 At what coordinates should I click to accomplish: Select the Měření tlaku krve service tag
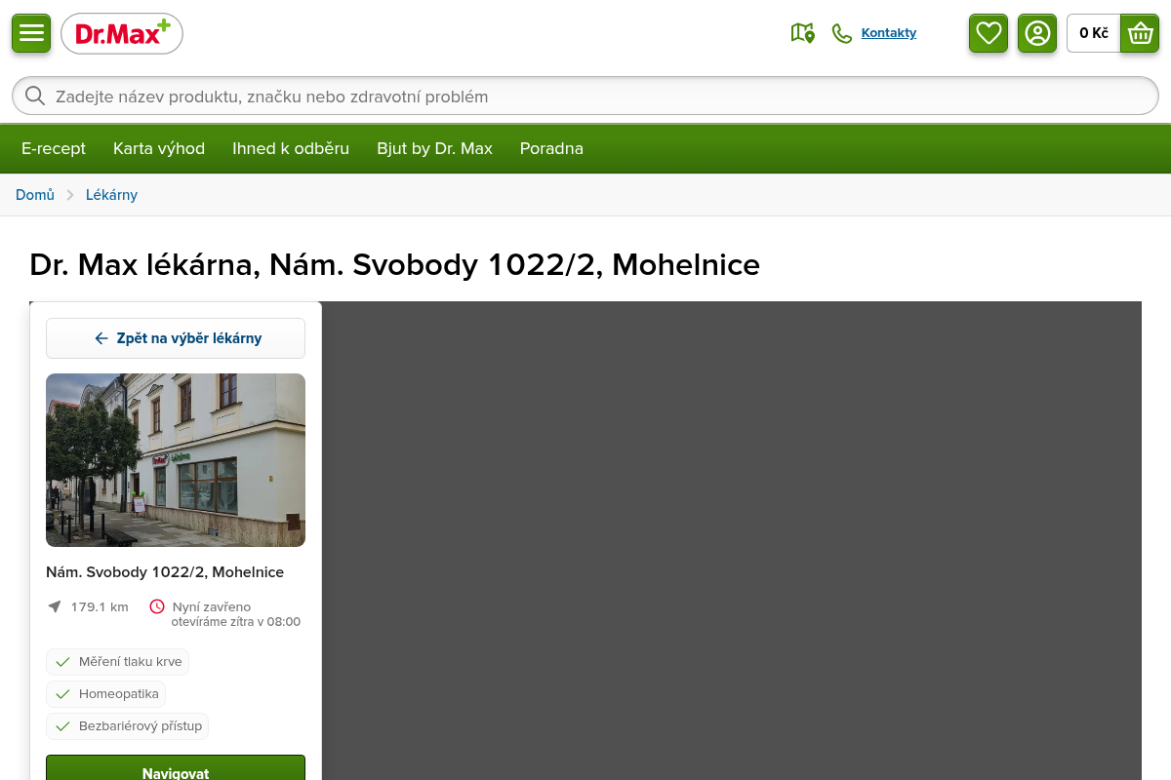click(117, 662)
